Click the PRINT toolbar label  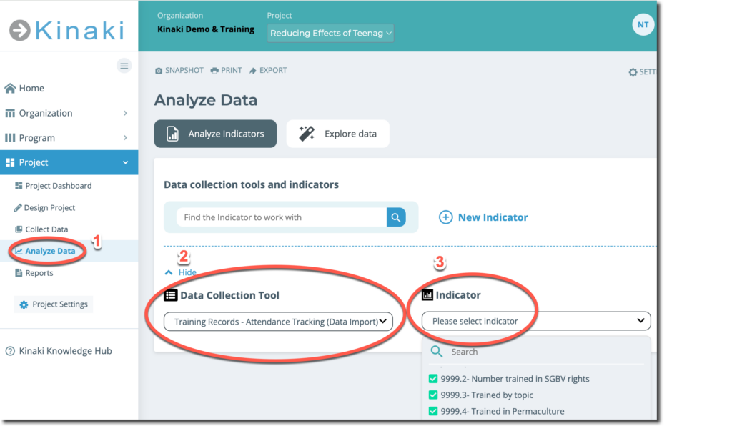[232, 71]
